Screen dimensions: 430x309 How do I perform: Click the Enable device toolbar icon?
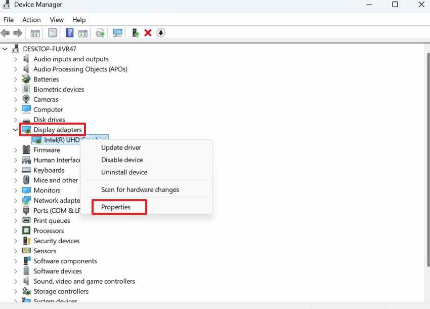click(x=135, y=33)
